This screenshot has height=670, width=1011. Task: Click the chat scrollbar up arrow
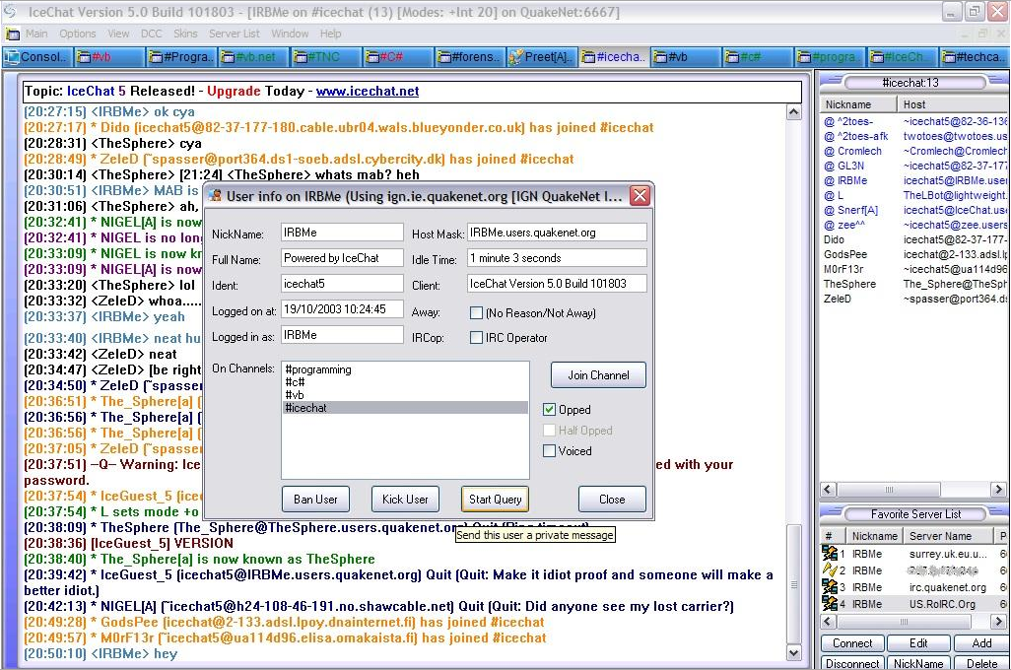click(x=793, y=112)
